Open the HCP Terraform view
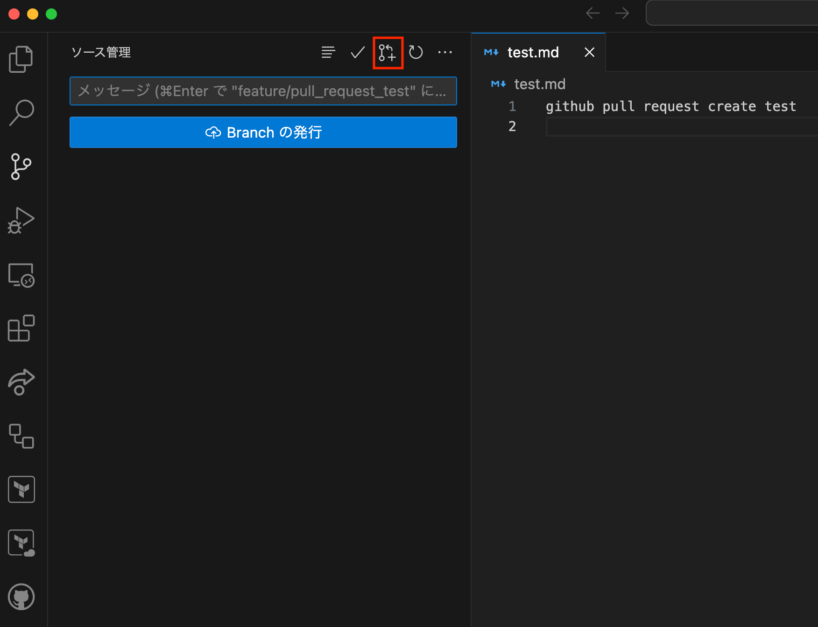Viewport: 818px width, 627px height. pyautogui.click(x=21, y=543)
